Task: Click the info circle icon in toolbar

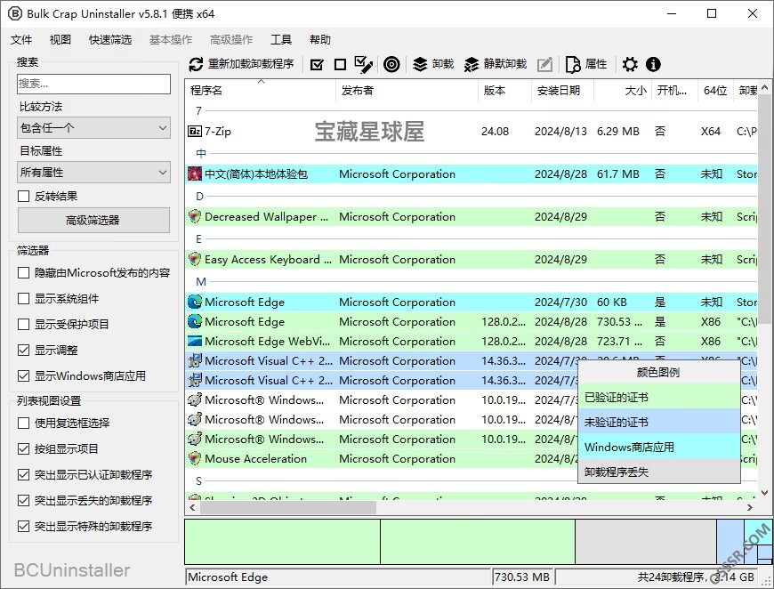Action: (x=653, y=64)
